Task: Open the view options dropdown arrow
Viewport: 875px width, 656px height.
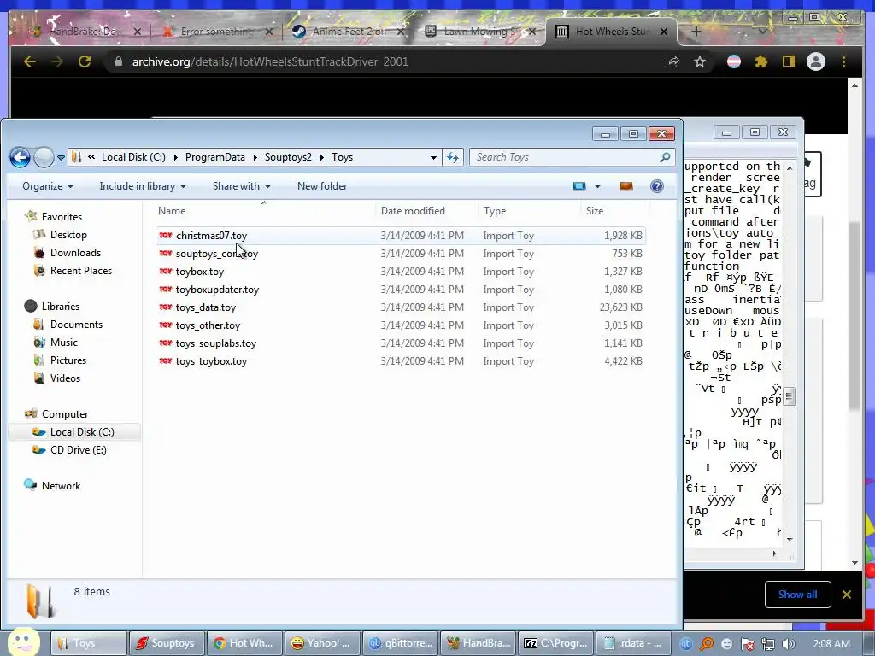Action: pyautogui.click(x=597, y=186)
